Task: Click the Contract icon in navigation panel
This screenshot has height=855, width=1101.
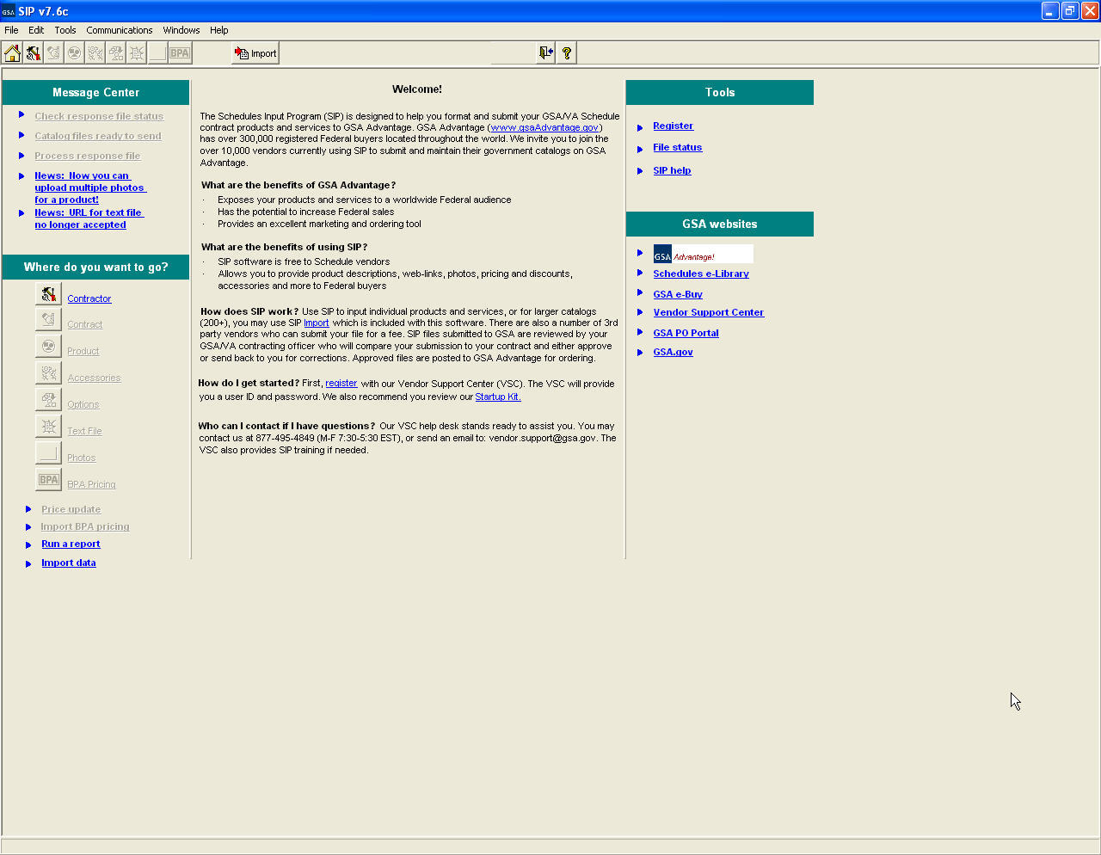Action: pos(48,320)
